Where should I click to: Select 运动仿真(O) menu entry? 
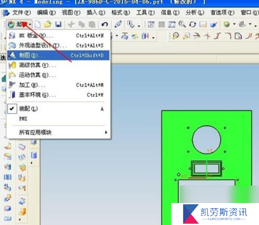[58, 75]
